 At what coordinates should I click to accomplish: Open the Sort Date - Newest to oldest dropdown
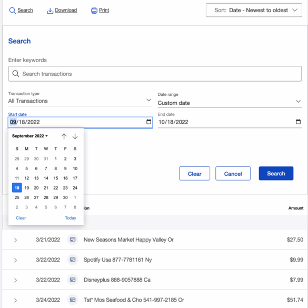(254, 10)
